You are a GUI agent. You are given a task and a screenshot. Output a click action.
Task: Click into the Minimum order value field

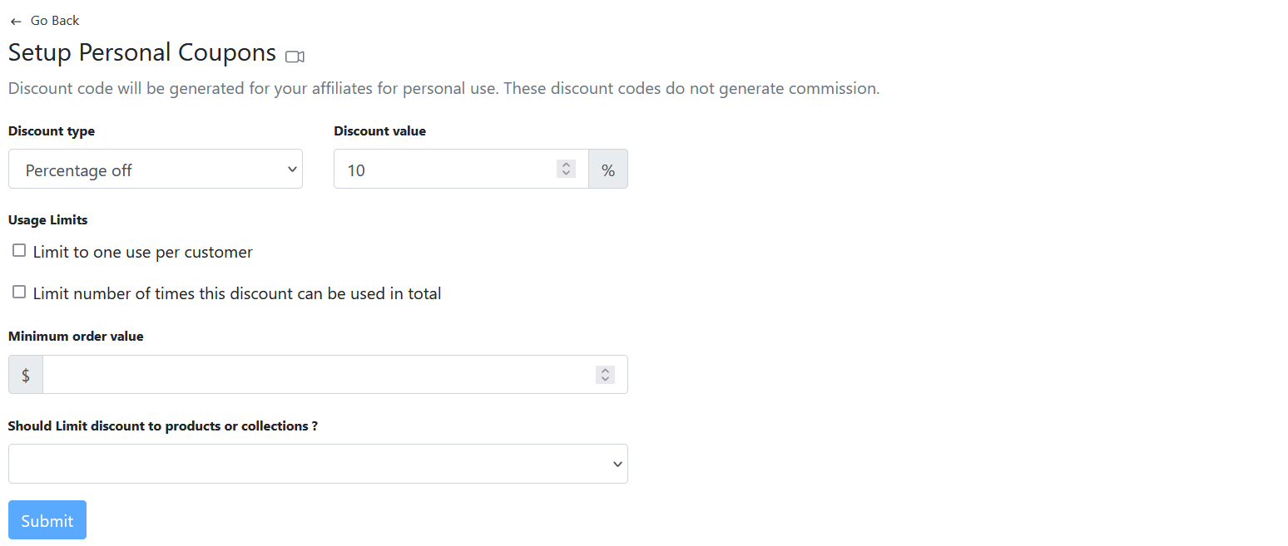pos(316,375)
